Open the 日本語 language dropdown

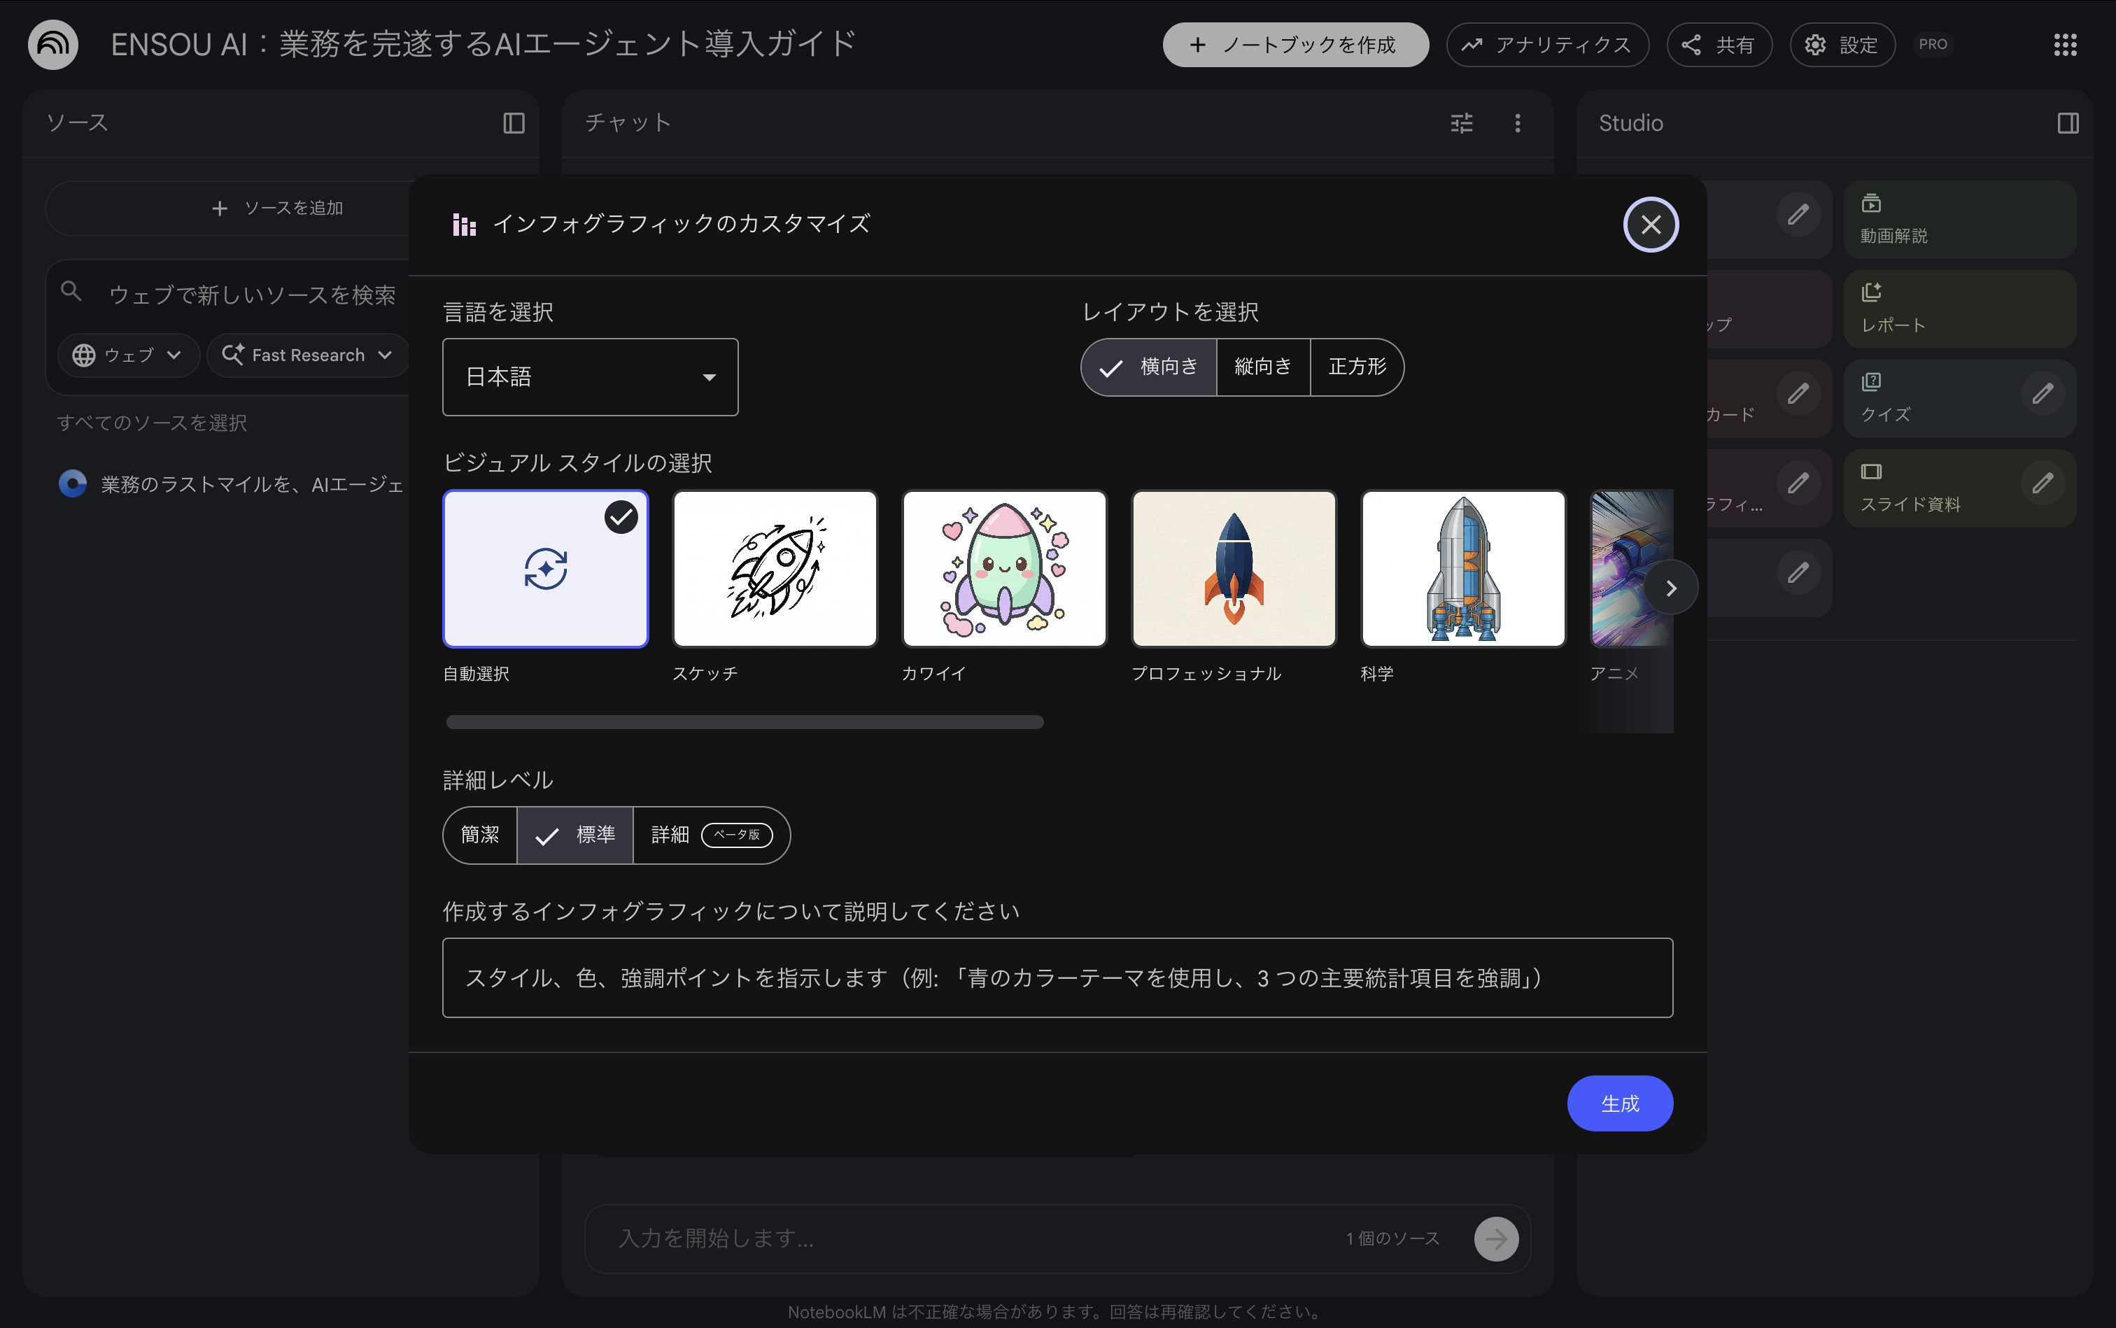591,377
